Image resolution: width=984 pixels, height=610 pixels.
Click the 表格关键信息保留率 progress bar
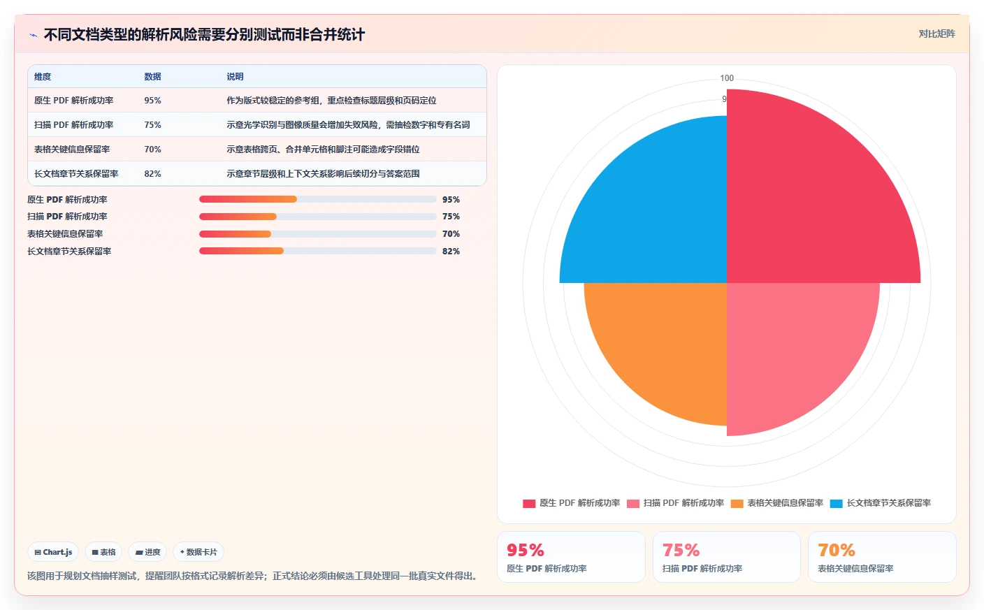(x=318, y=234)
